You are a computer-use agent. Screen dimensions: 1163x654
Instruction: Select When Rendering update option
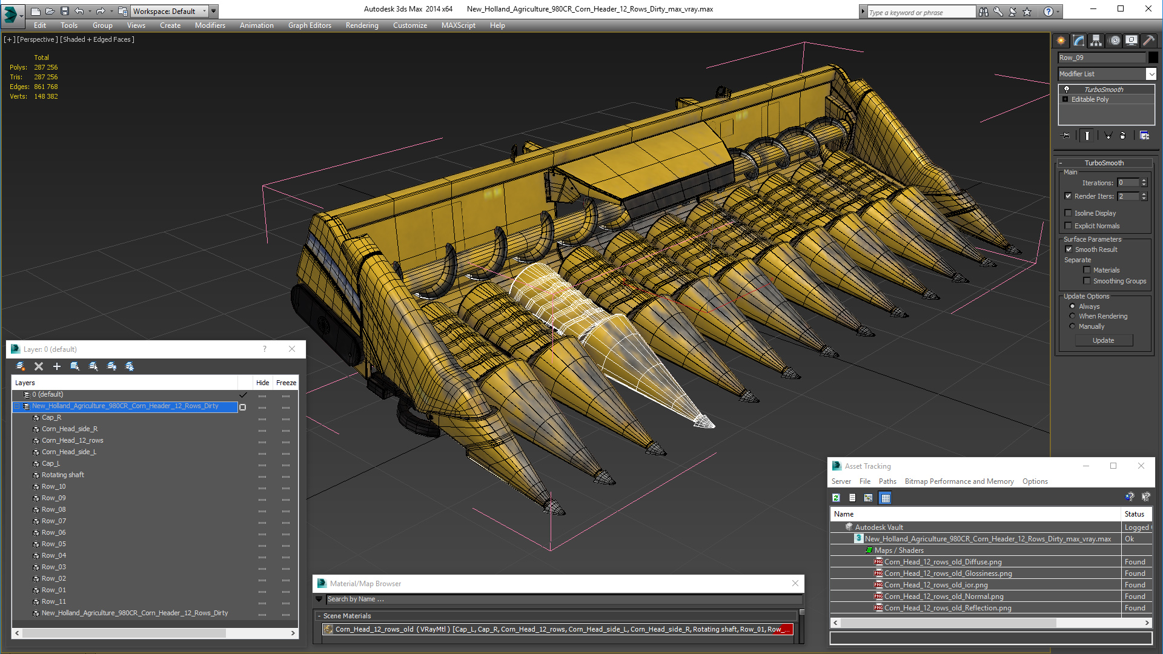[x=1072, y=316]
